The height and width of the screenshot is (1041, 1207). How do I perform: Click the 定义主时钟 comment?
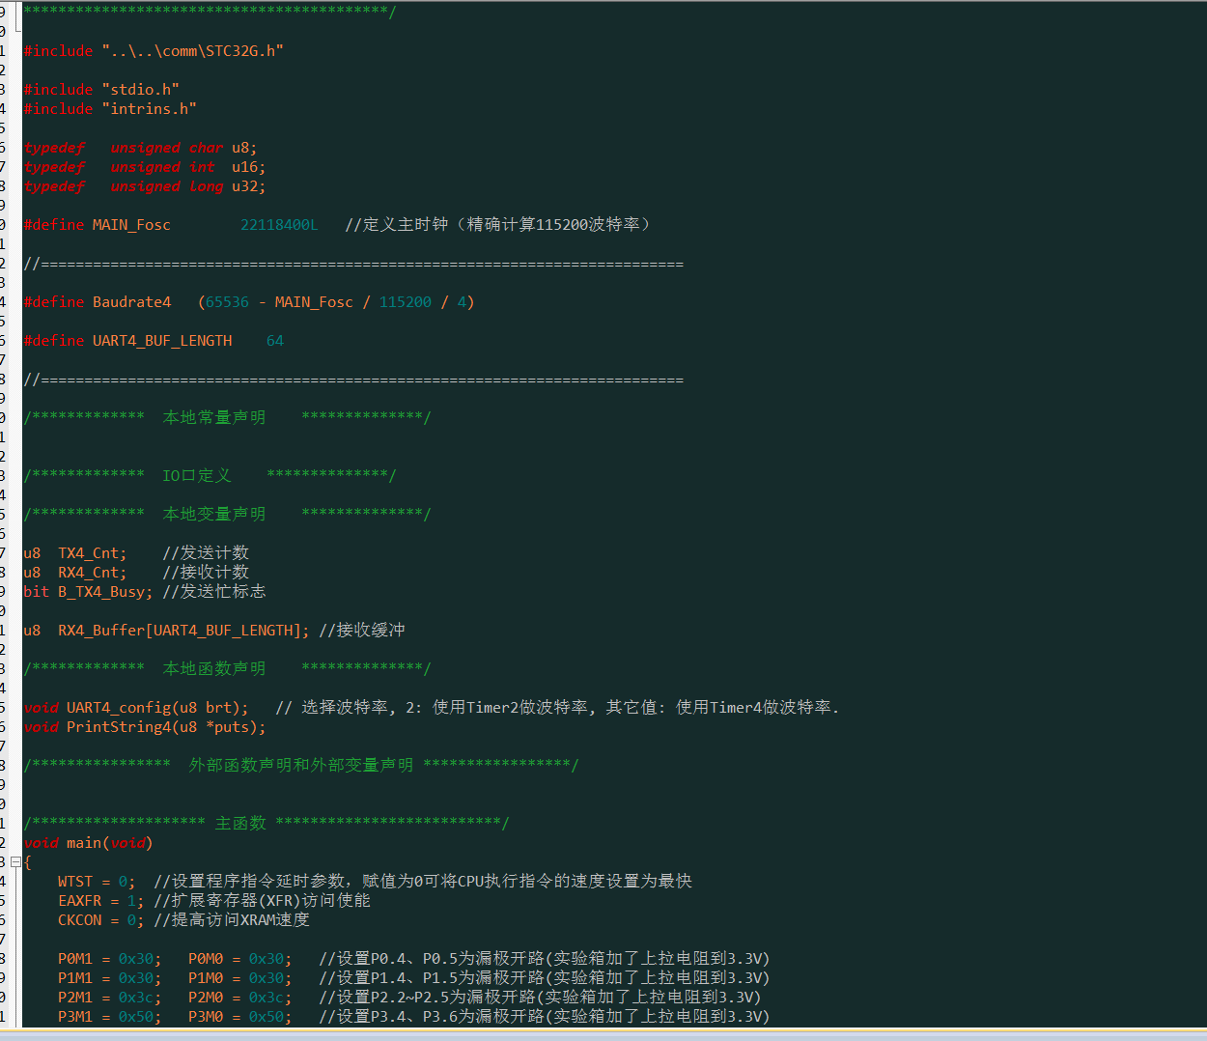tap(498, 225)
